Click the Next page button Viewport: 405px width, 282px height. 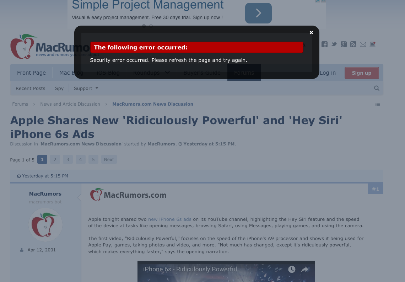point(109,159)
